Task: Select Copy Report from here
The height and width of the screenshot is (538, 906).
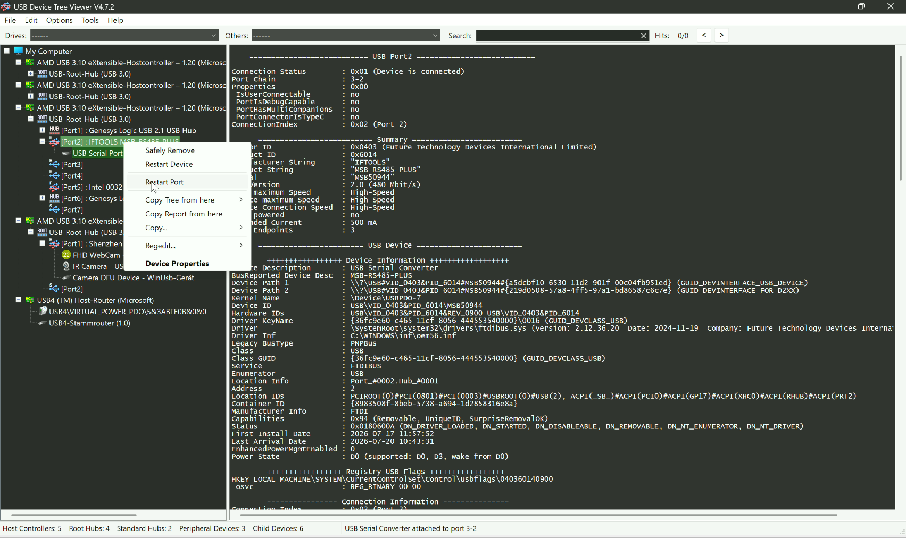Action: (187, 214)
